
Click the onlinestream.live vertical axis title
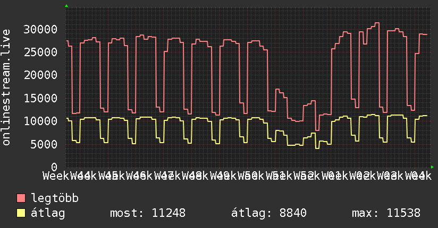coord(6,87)
